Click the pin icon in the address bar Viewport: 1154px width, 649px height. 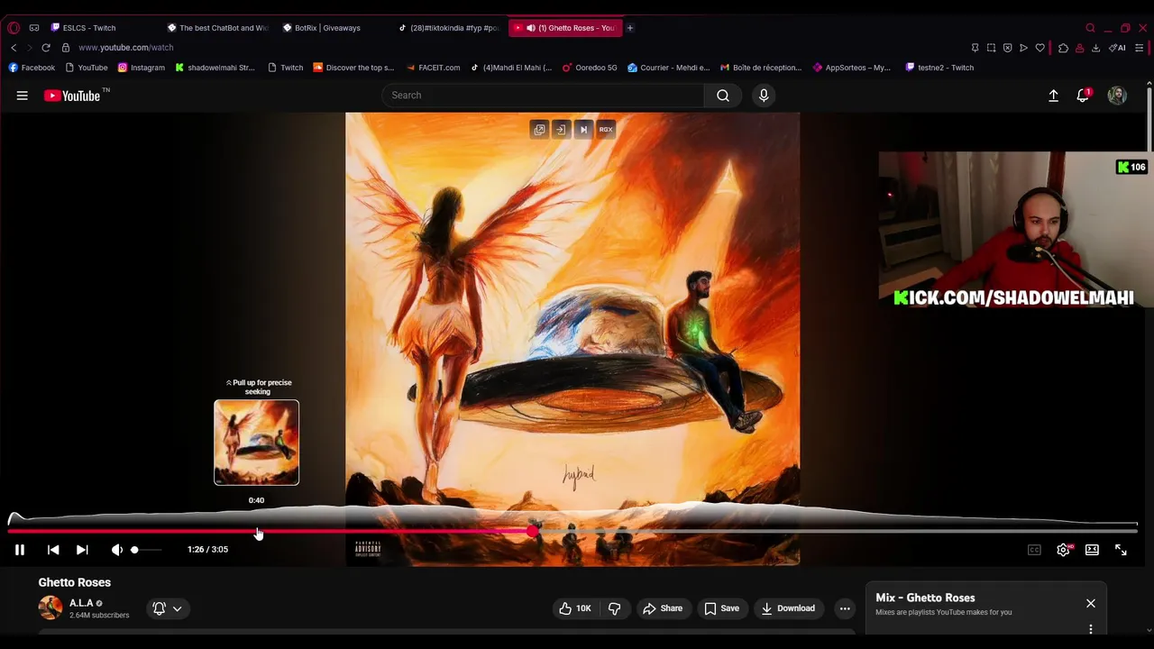975,48
